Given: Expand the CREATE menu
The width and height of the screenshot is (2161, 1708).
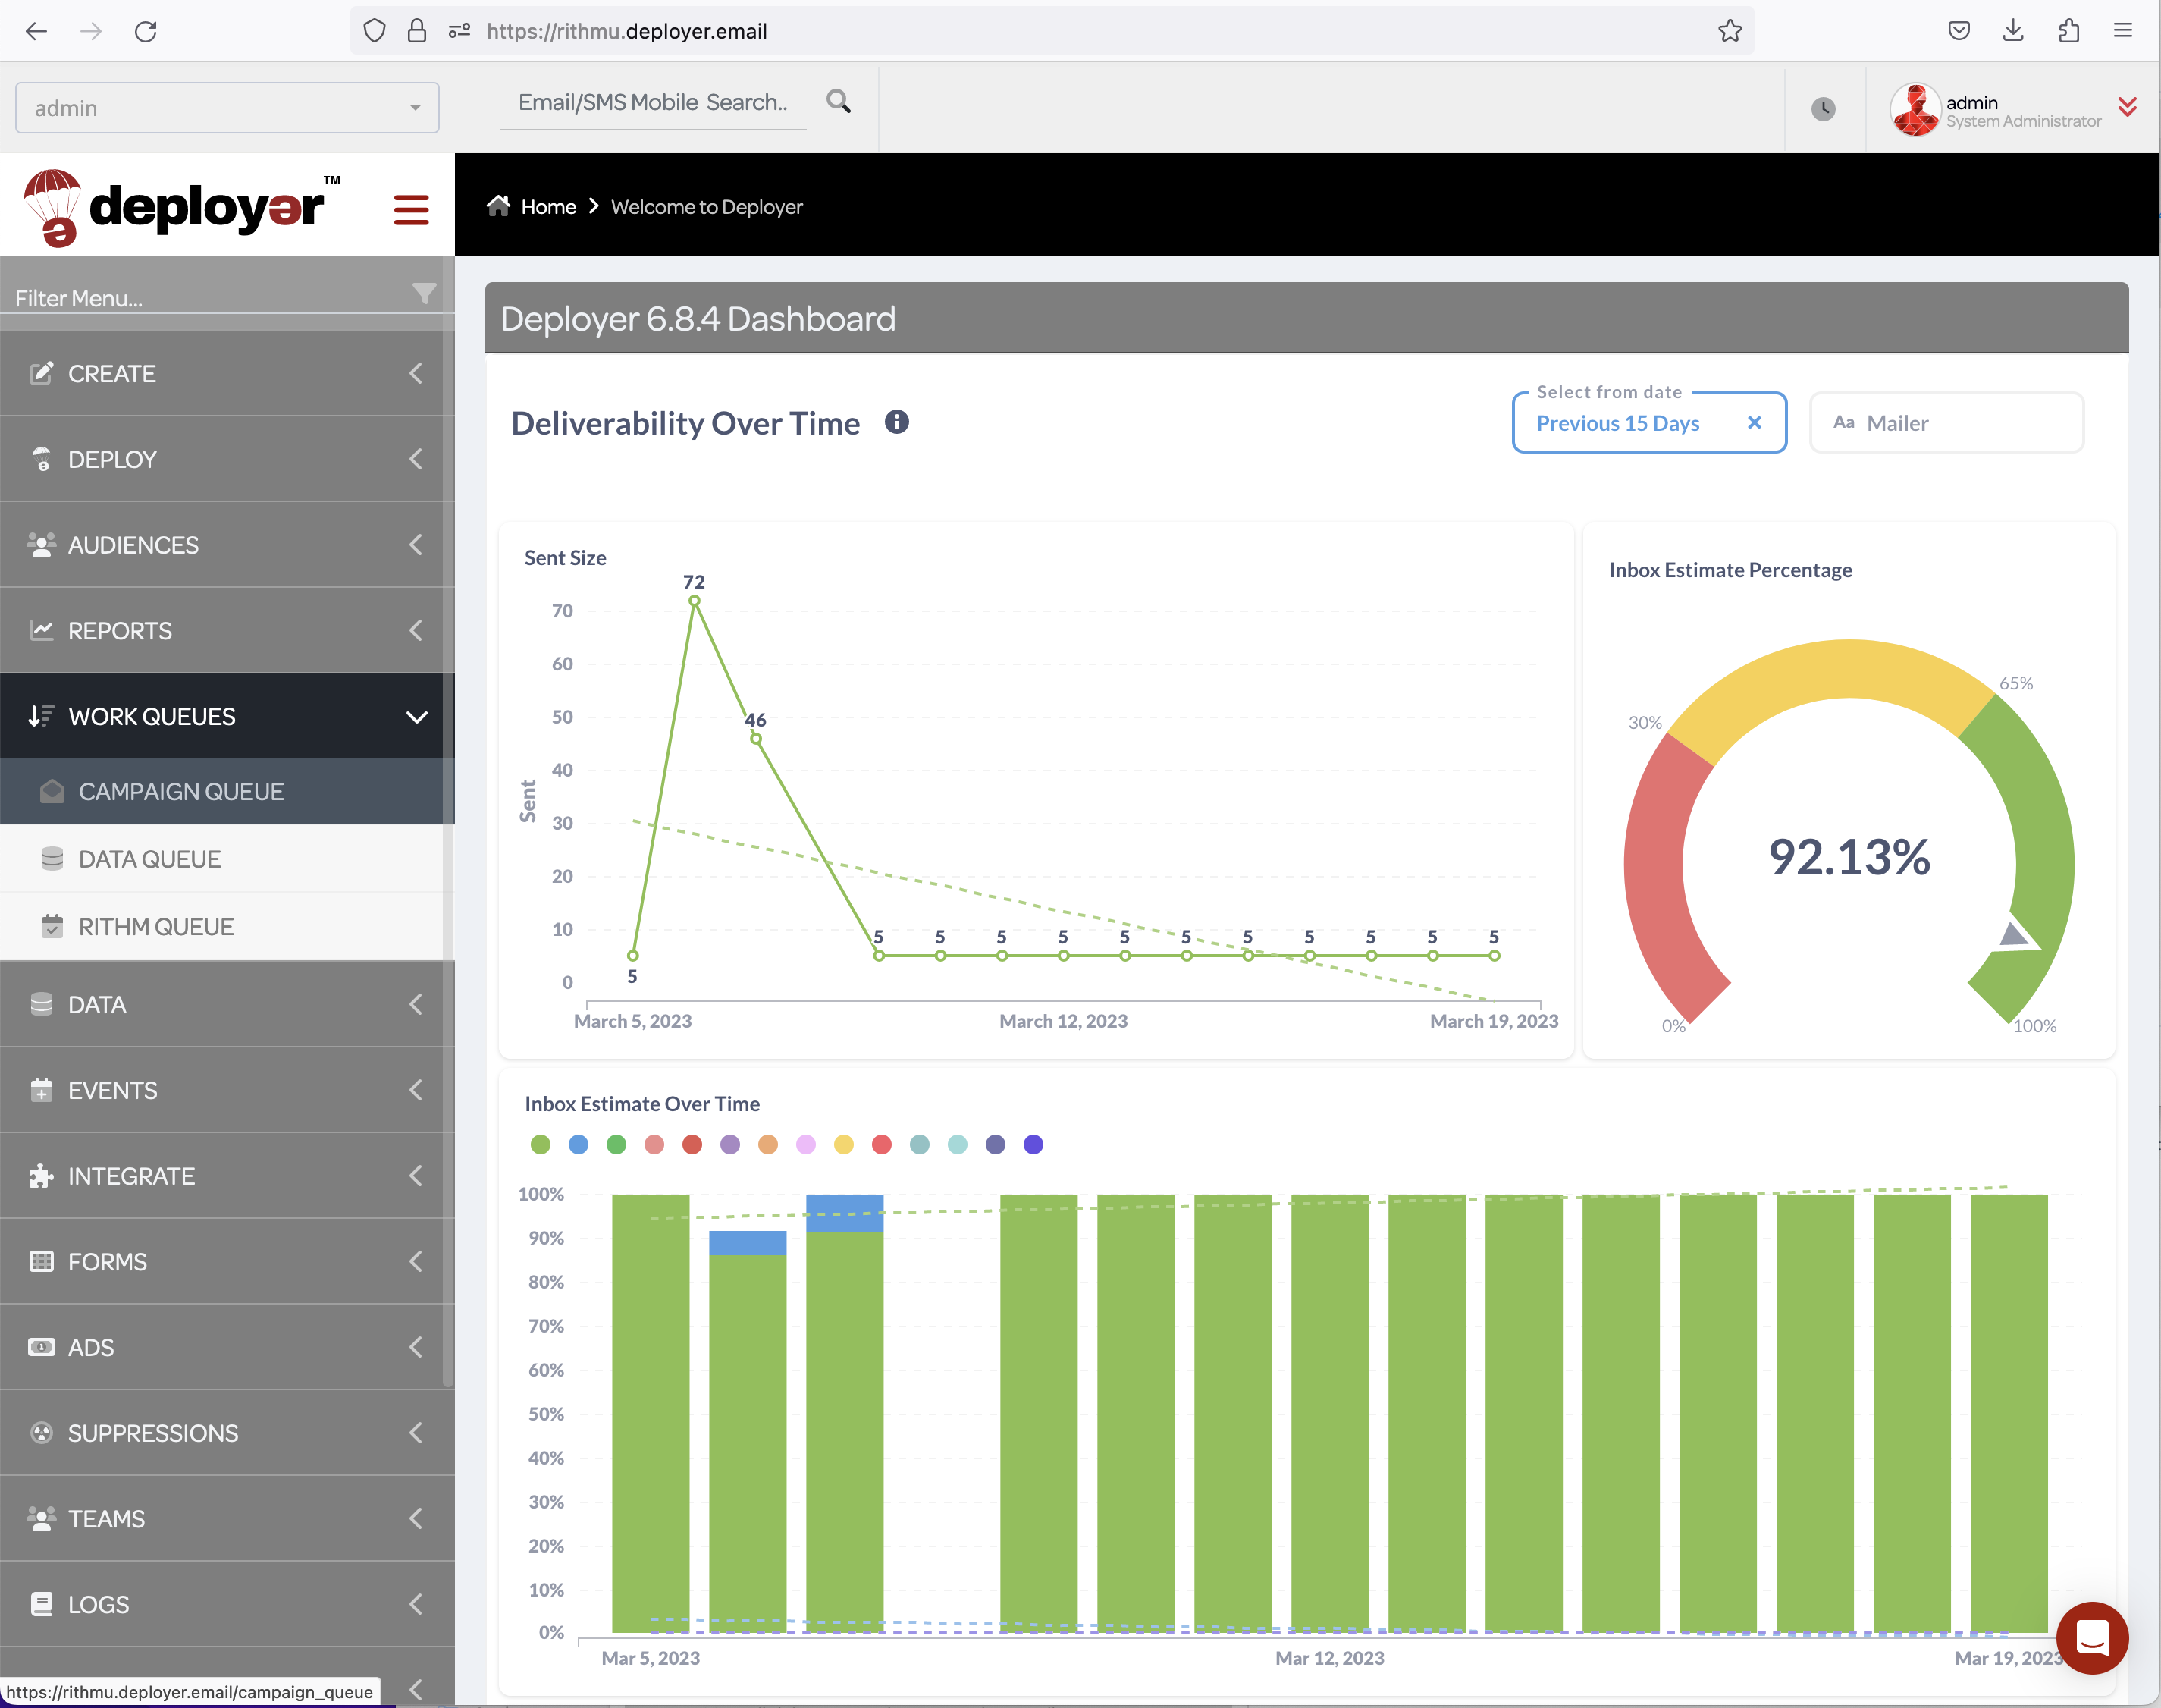Looking at the screenshot, I should click(x=227, y=373).
